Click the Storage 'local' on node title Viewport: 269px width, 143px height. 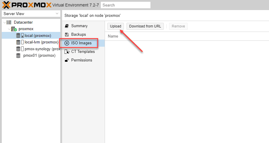coord(93,16)
